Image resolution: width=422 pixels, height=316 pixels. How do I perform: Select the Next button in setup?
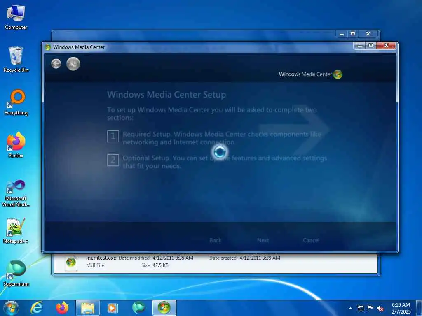click(x=263, y=240)
